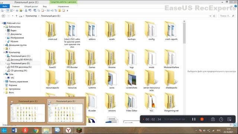
Task: Open the Файл menu
Action: click(5, 6)
